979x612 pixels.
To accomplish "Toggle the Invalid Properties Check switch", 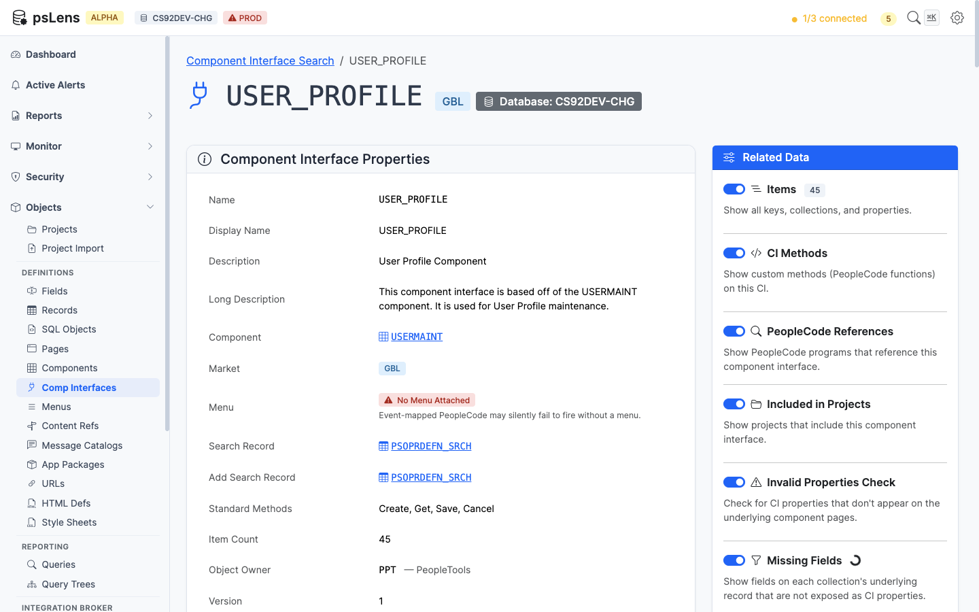I will coord(734,482).
